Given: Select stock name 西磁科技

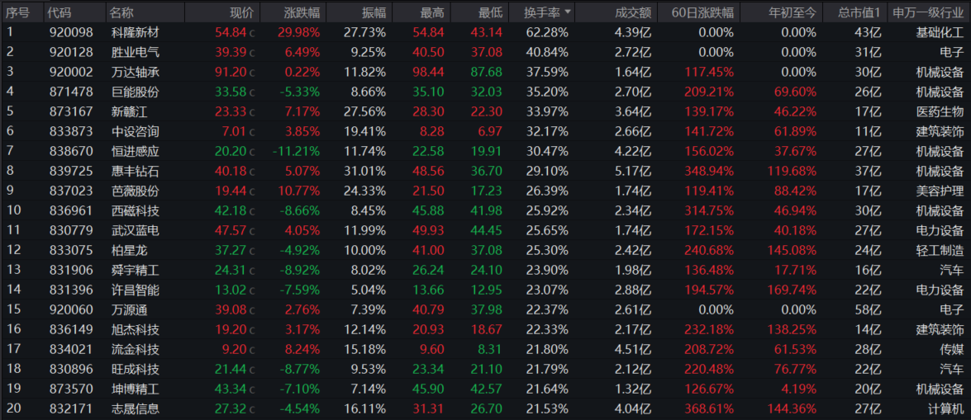Looking at the screenshot, I should [135, 210].
